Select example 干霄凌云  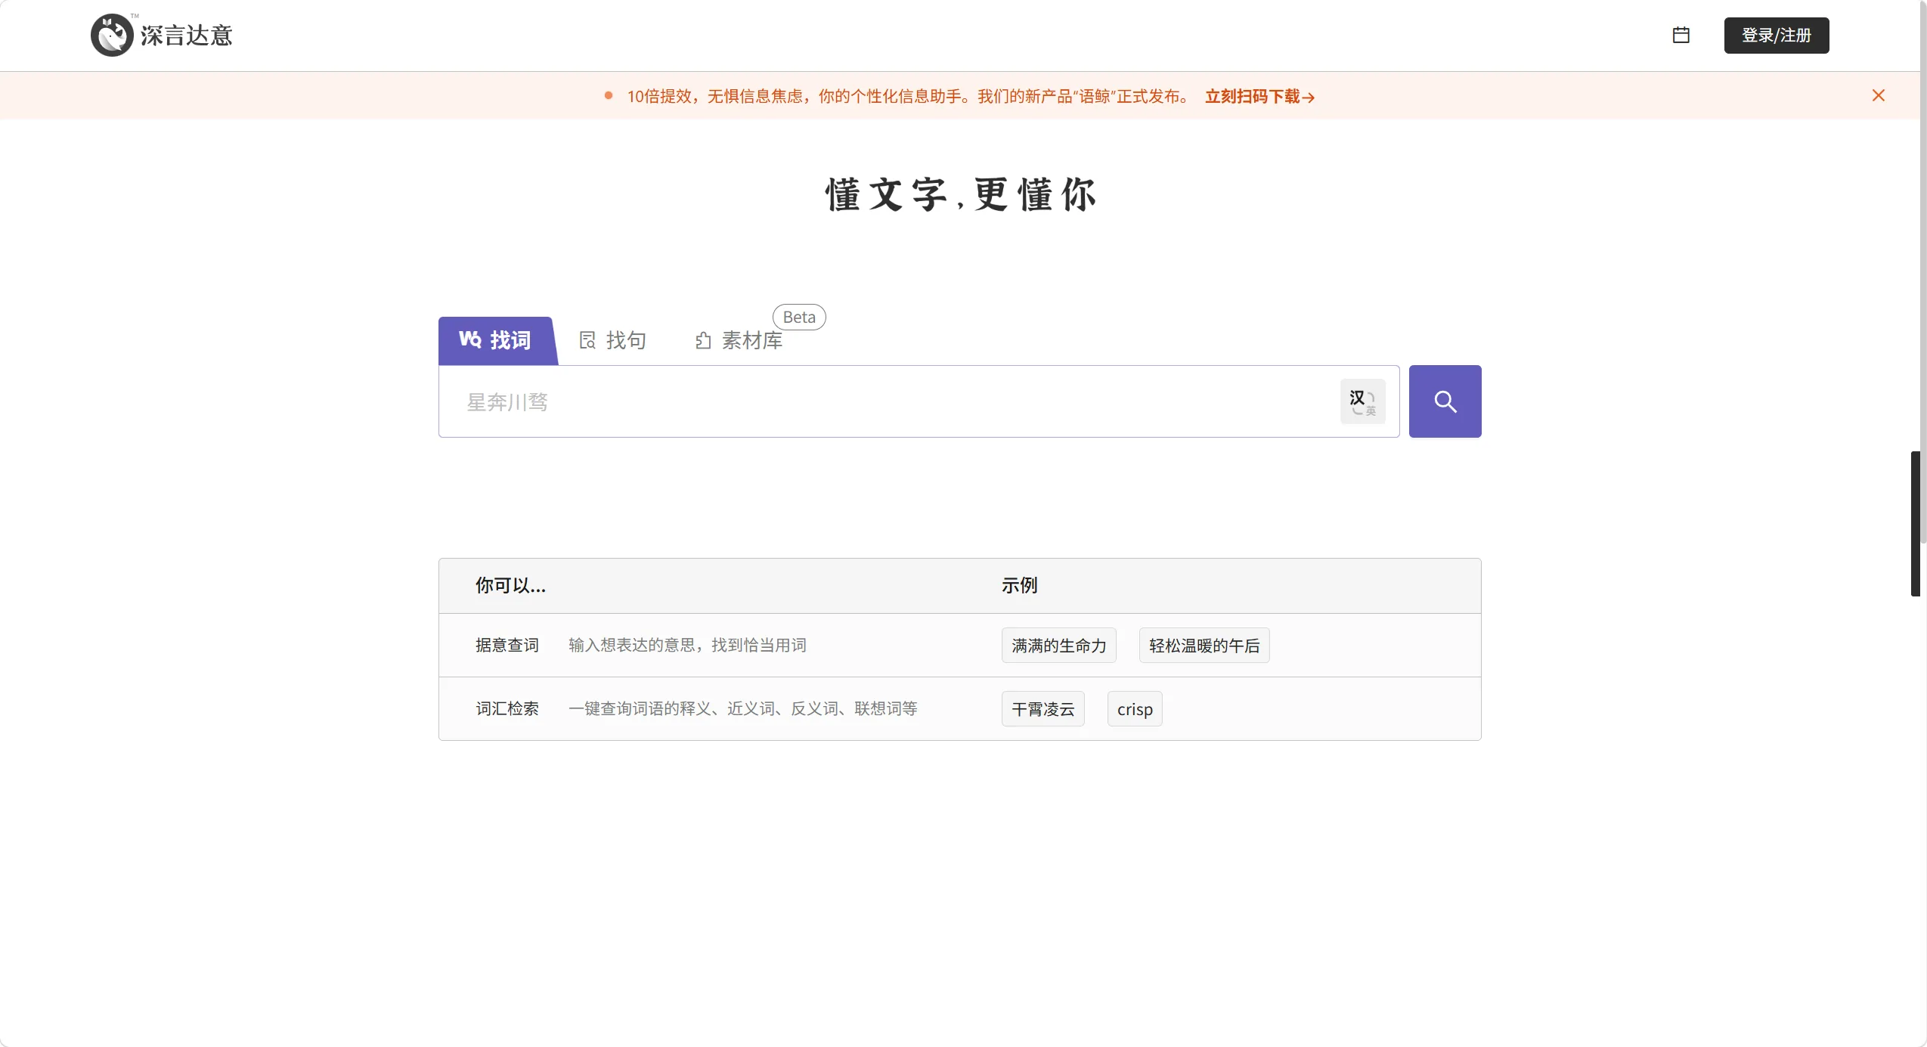point(1043,709)
